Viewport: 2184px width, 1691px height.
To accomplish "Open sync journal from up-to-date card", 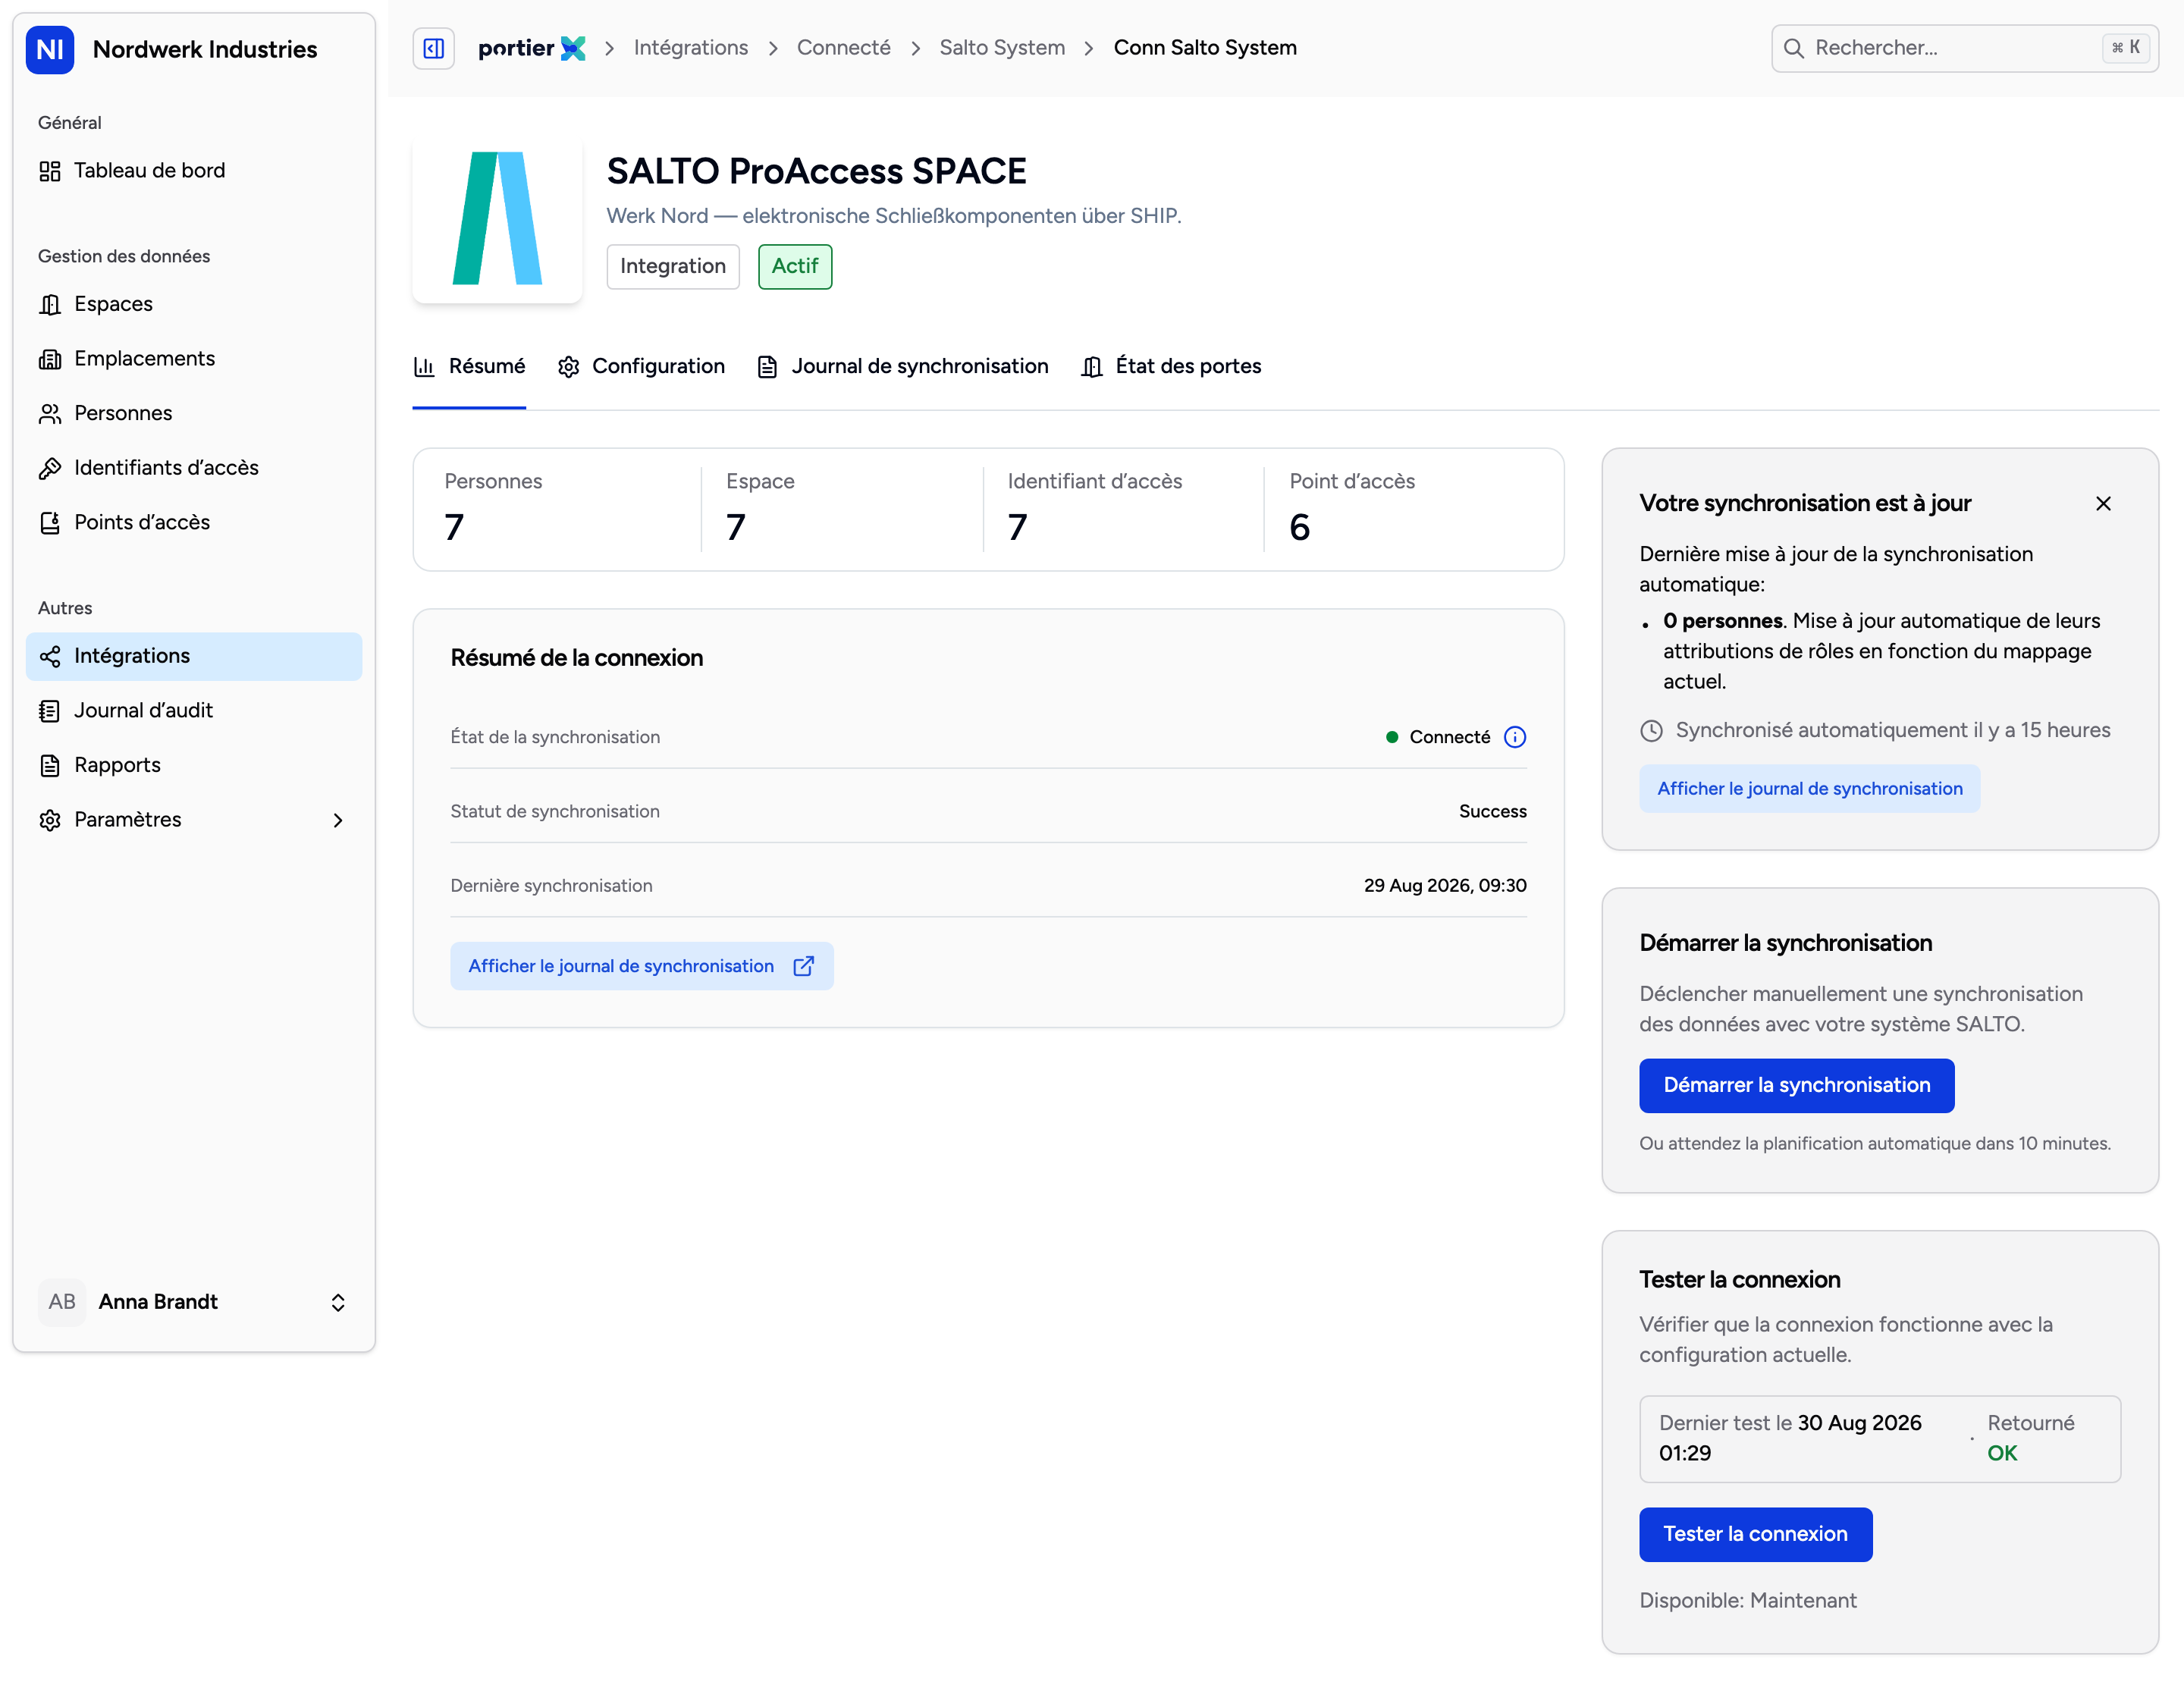I will point(1809,789).
